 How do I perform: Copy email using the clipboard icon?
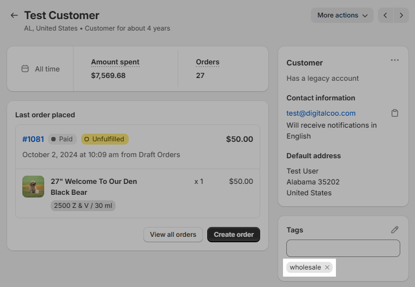coord(395,113)
